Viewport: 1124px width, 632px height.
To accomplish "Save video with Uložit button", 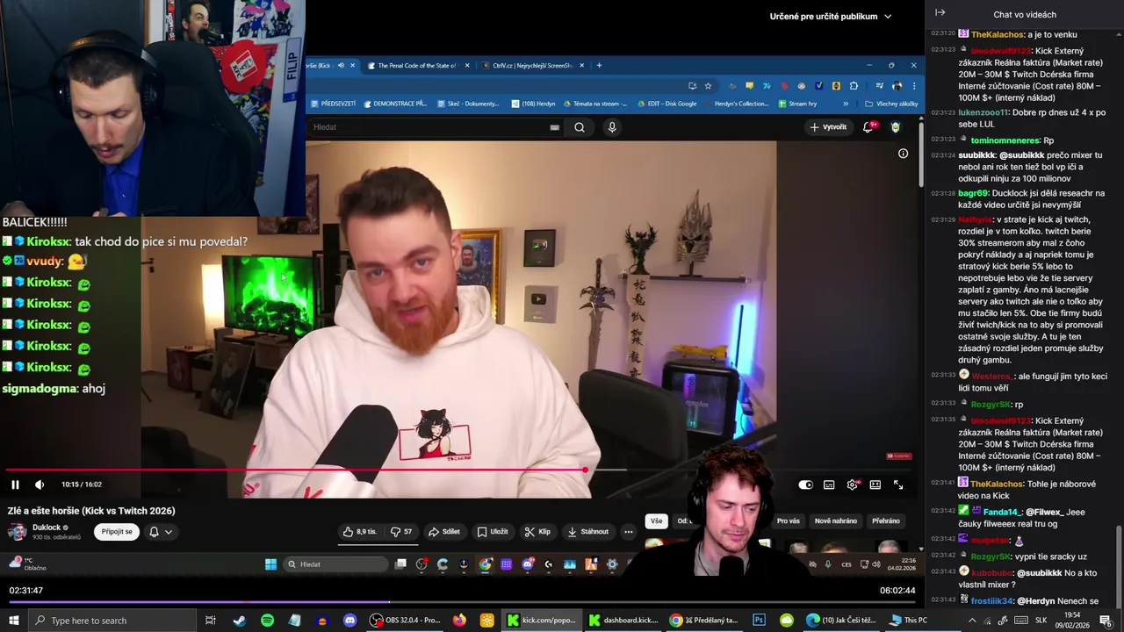I will pyautogui.click(x=493, y=531).
